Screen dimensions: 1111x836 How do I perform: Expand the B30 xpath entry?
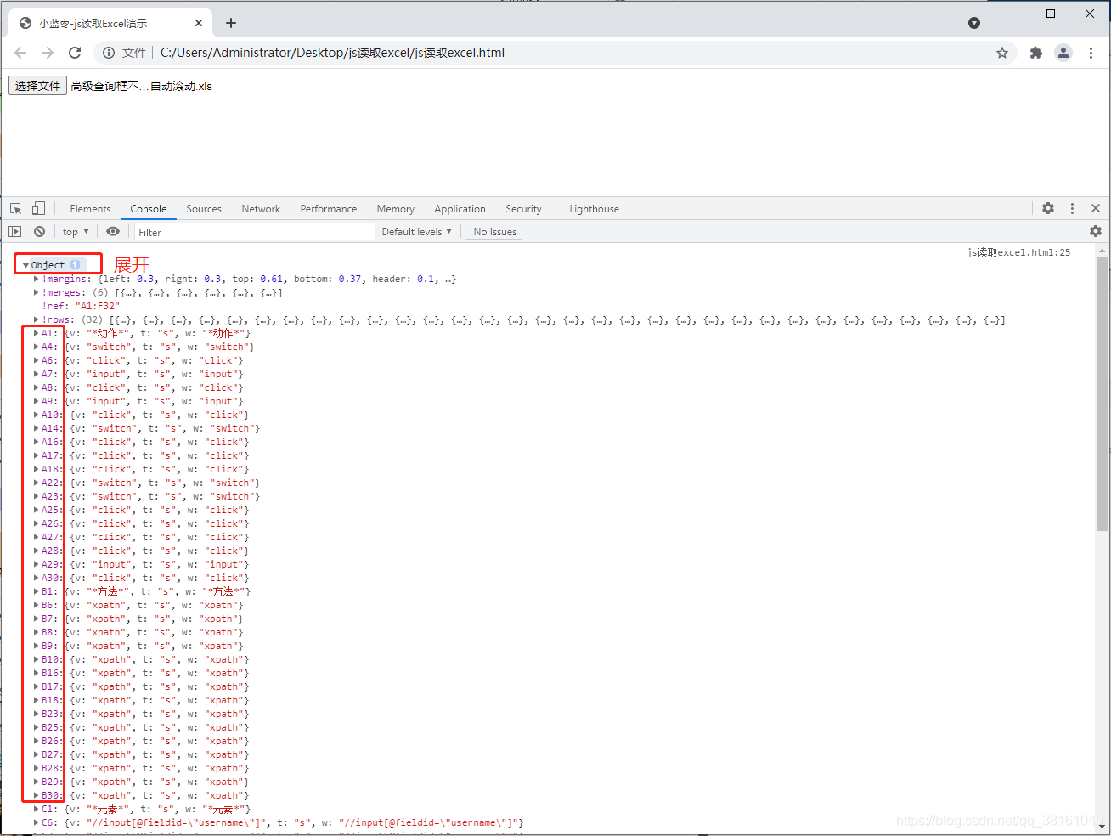click(37, 795)
